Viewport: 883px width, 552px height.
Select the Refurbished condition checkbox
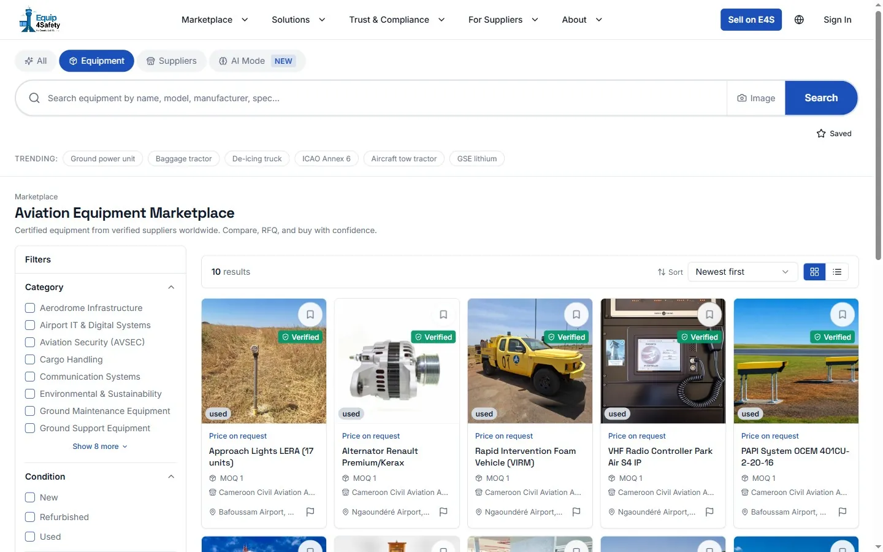[30, 517]
